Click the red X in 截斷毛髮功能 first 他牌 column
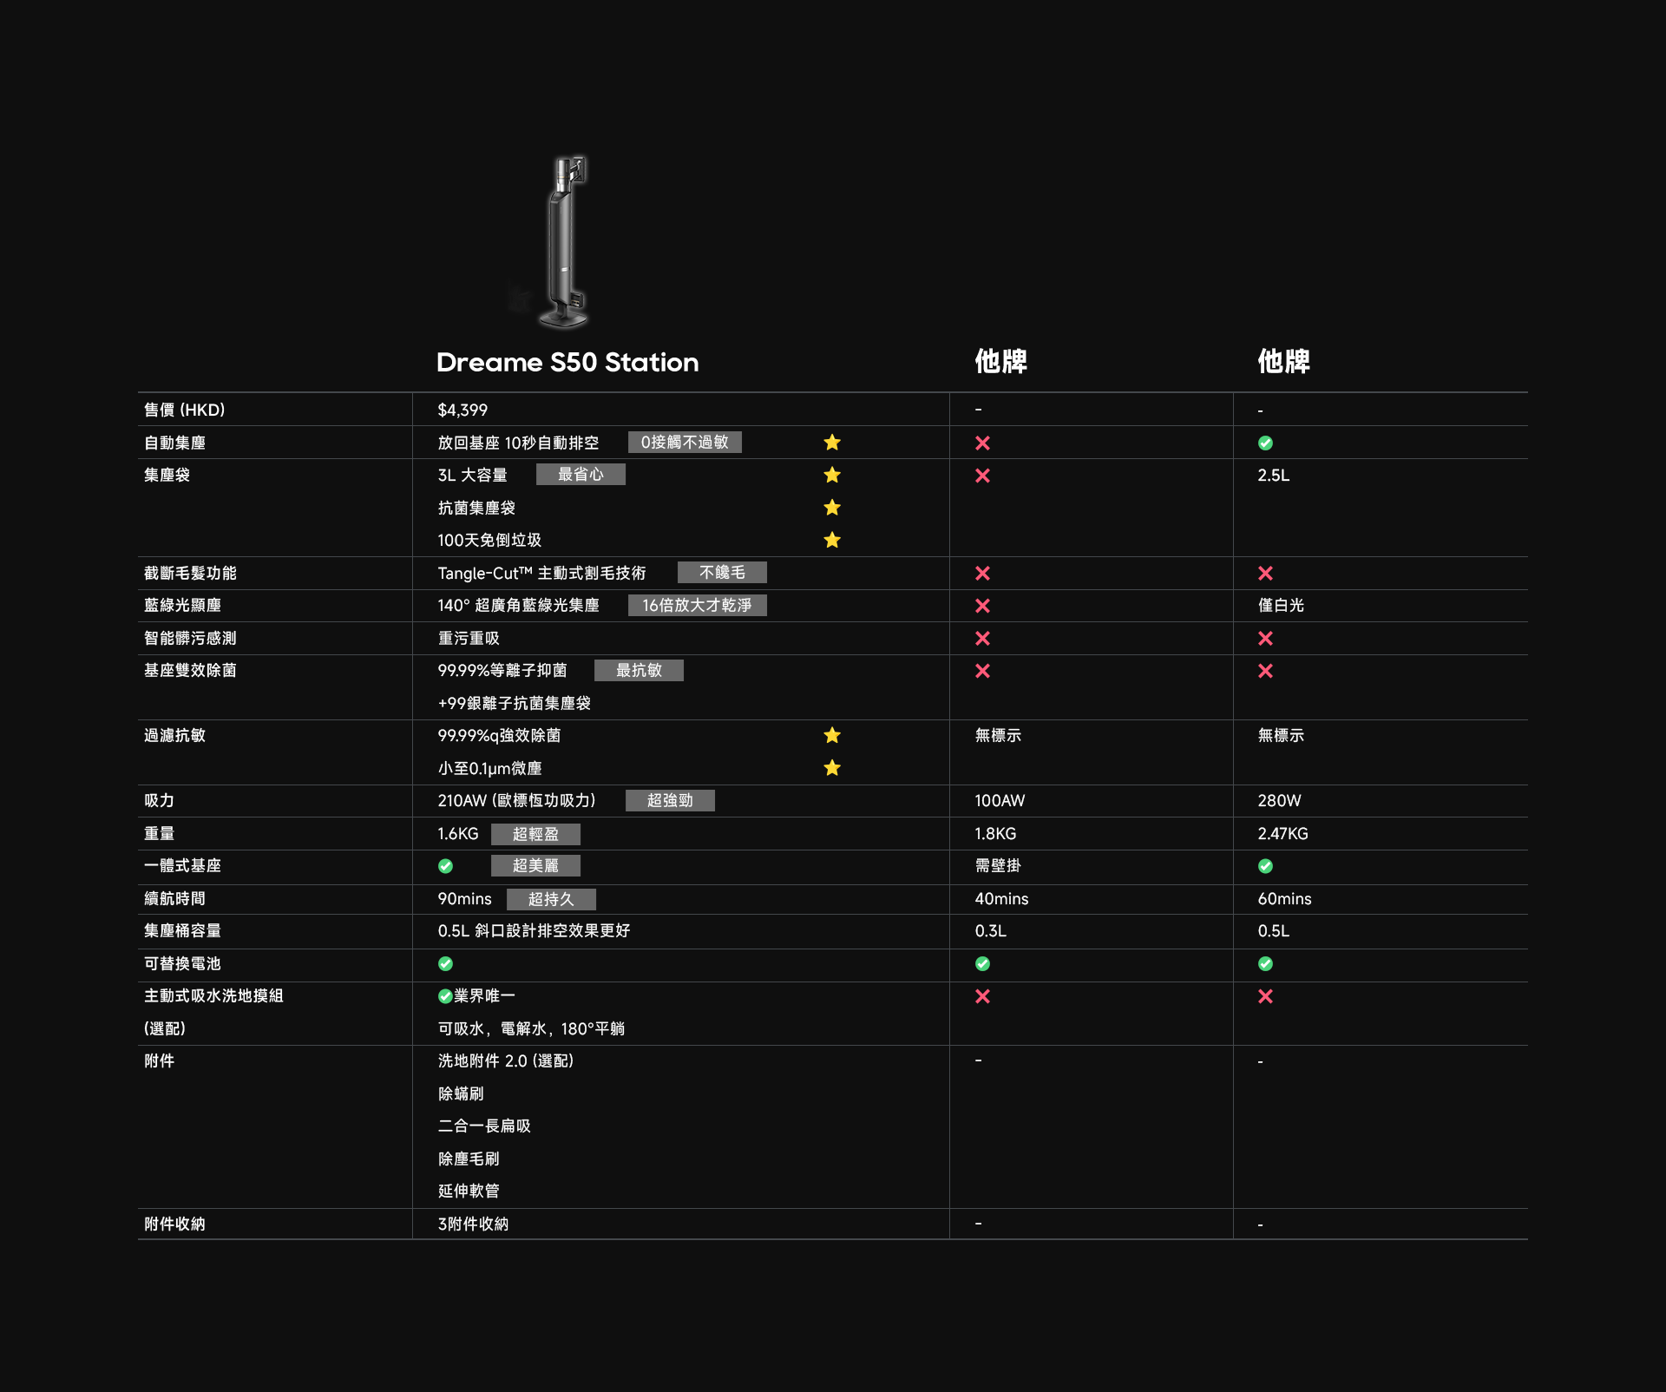 (x=982, y=573)
